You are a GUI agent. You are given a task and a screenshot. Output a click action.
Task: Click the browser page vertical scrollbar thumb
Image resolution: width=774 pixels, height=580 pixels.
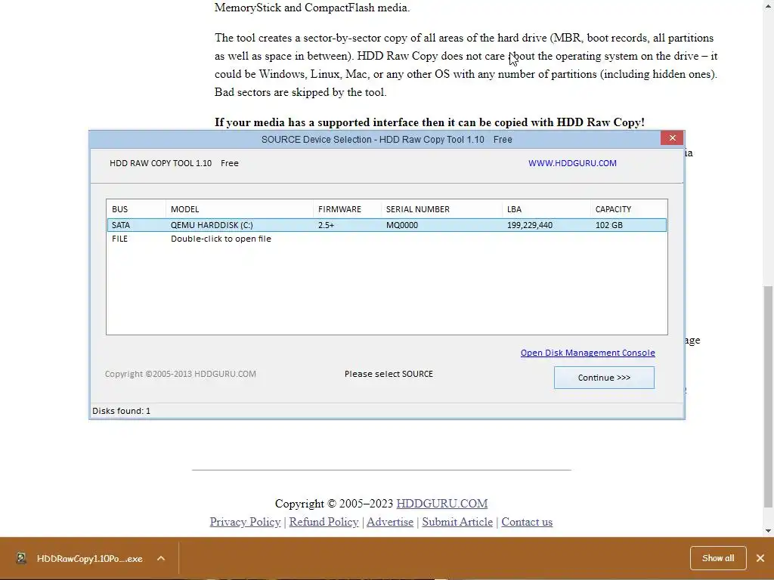(x=769, y=396)
